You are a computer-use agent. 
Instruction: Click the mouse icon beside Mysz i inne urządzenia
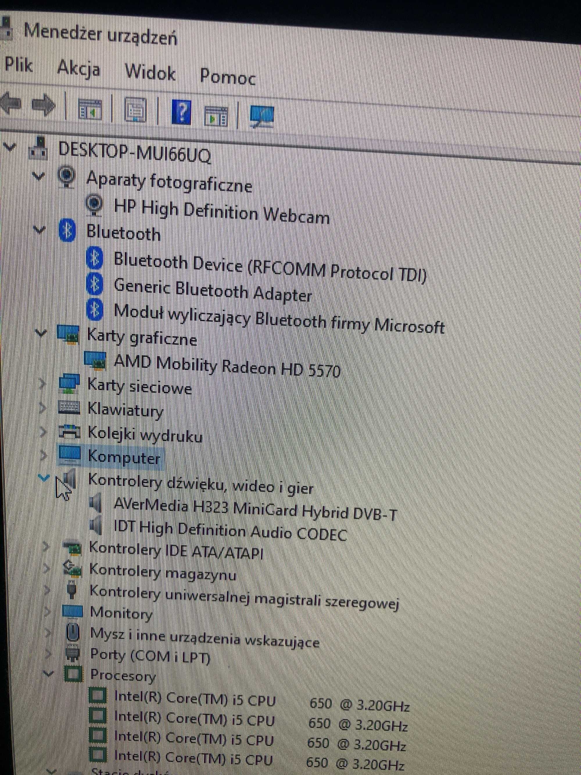click(x=73, y=632)
